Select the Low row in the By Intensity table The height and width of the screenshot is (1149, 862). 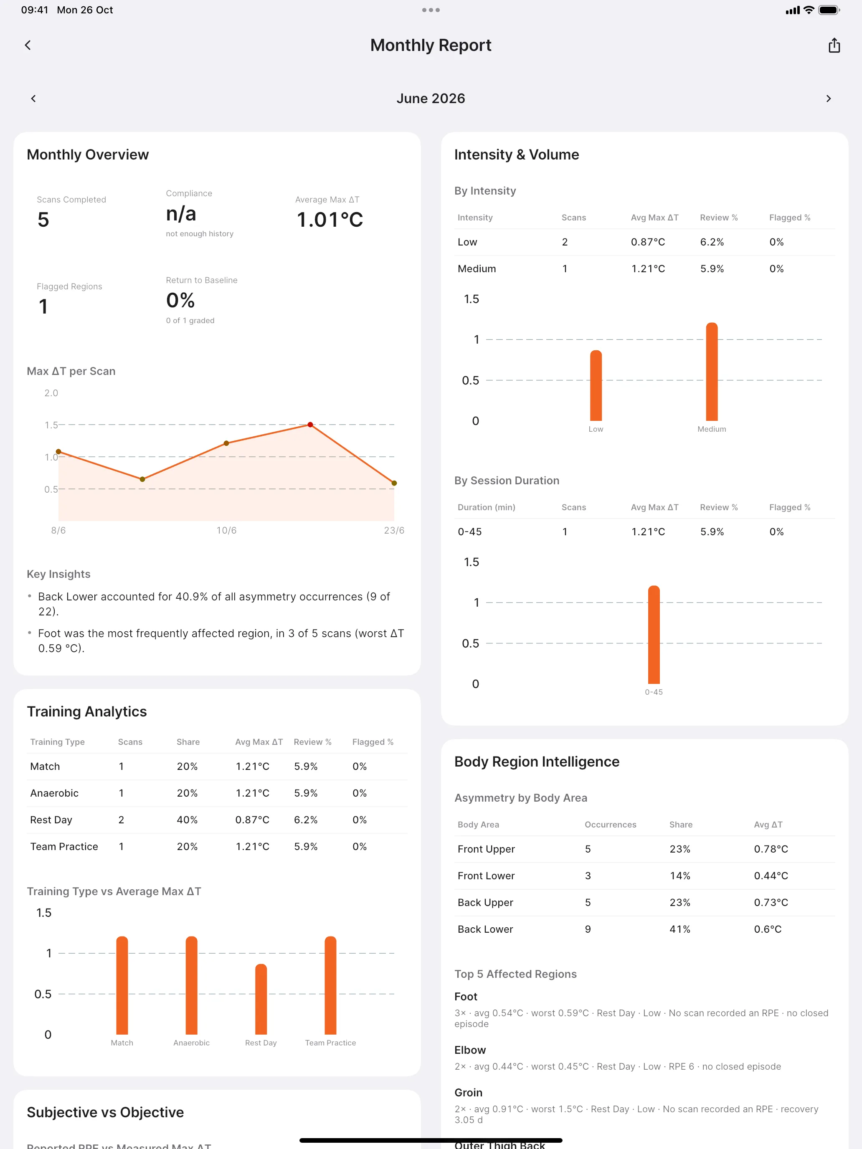click(645, 242)
